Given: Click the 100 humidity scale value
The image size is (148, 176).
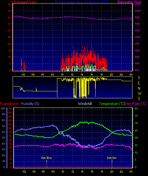Looking at the screenshot, I should point(3,108).
